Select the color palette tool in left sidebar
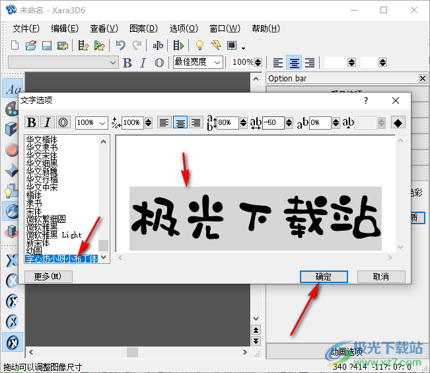This screenshot has height=373, width=430. coord(11,108)
